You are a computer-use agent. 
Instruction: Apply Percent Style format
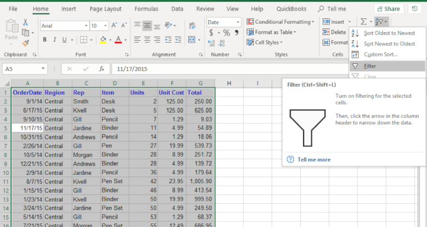(227, 33)
